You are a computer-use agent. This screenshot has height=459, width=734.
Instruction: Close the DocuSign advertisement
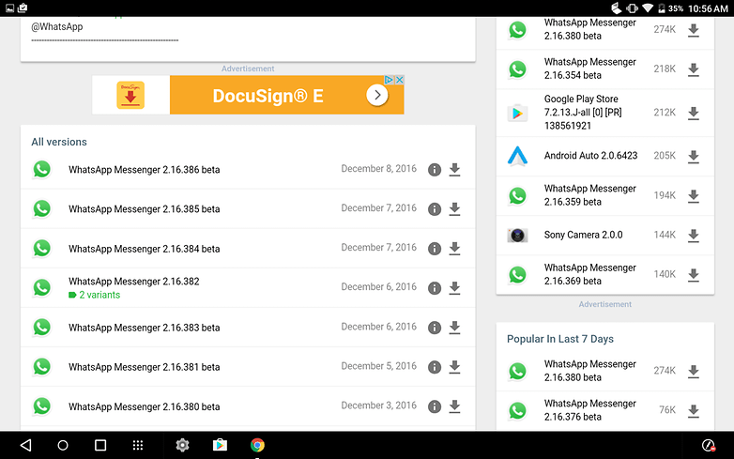(x=399, y=80)
